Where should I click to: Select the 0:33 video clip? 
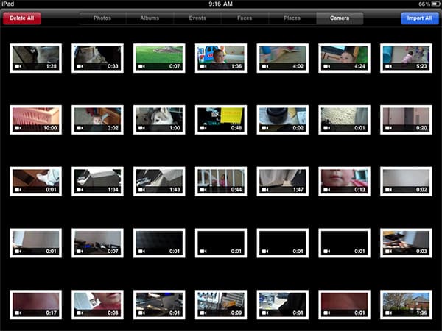coord(97,58)
